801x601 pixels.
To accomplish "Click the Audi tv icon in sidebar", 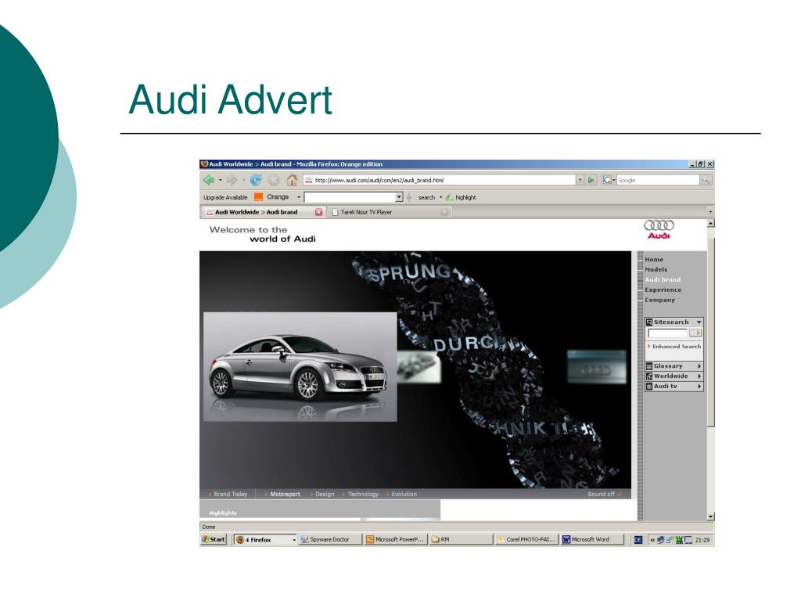I will point(649,387).
